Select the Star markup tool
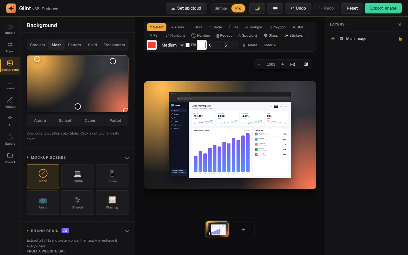This screenshot has width=408, height=255. (x=298, y=27)
